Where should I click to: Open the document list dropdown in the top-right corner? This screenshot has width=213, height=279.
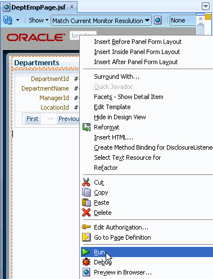point(206,6)
